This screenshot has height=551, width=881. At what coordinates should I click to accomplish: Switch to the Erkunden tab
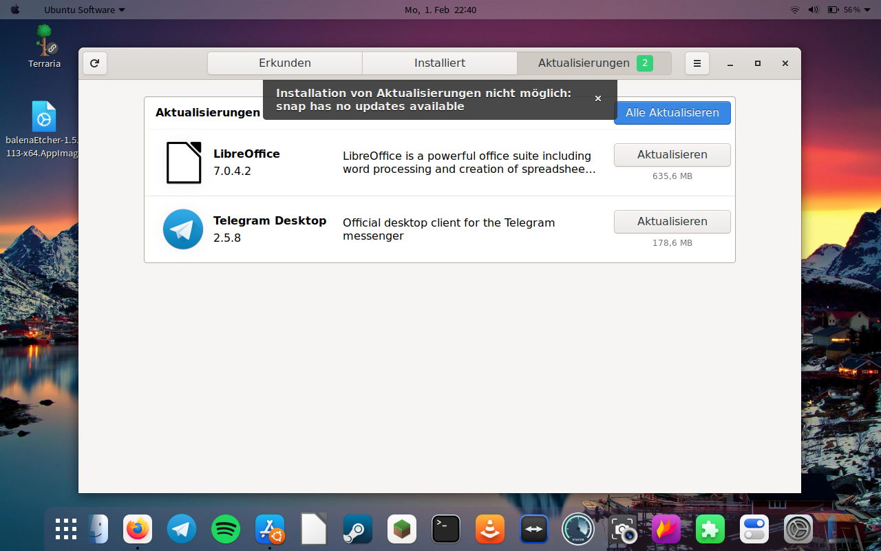pyautogui.click(x=285, y=63)
